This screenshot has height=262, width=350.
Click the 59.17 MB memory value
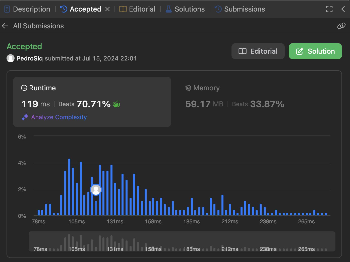pos(204,104)
